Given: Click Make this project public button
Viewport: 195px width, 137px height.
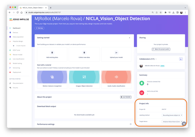Looking at the screenshot, I should (161, 49).
